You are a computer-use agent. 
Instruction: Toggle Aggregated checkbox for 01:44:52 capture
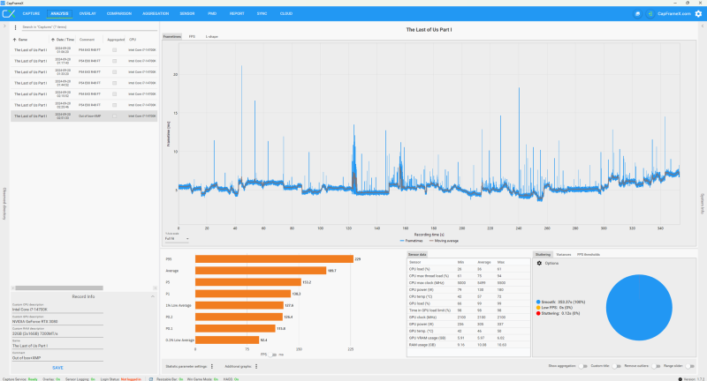click(x=115, y=83)
